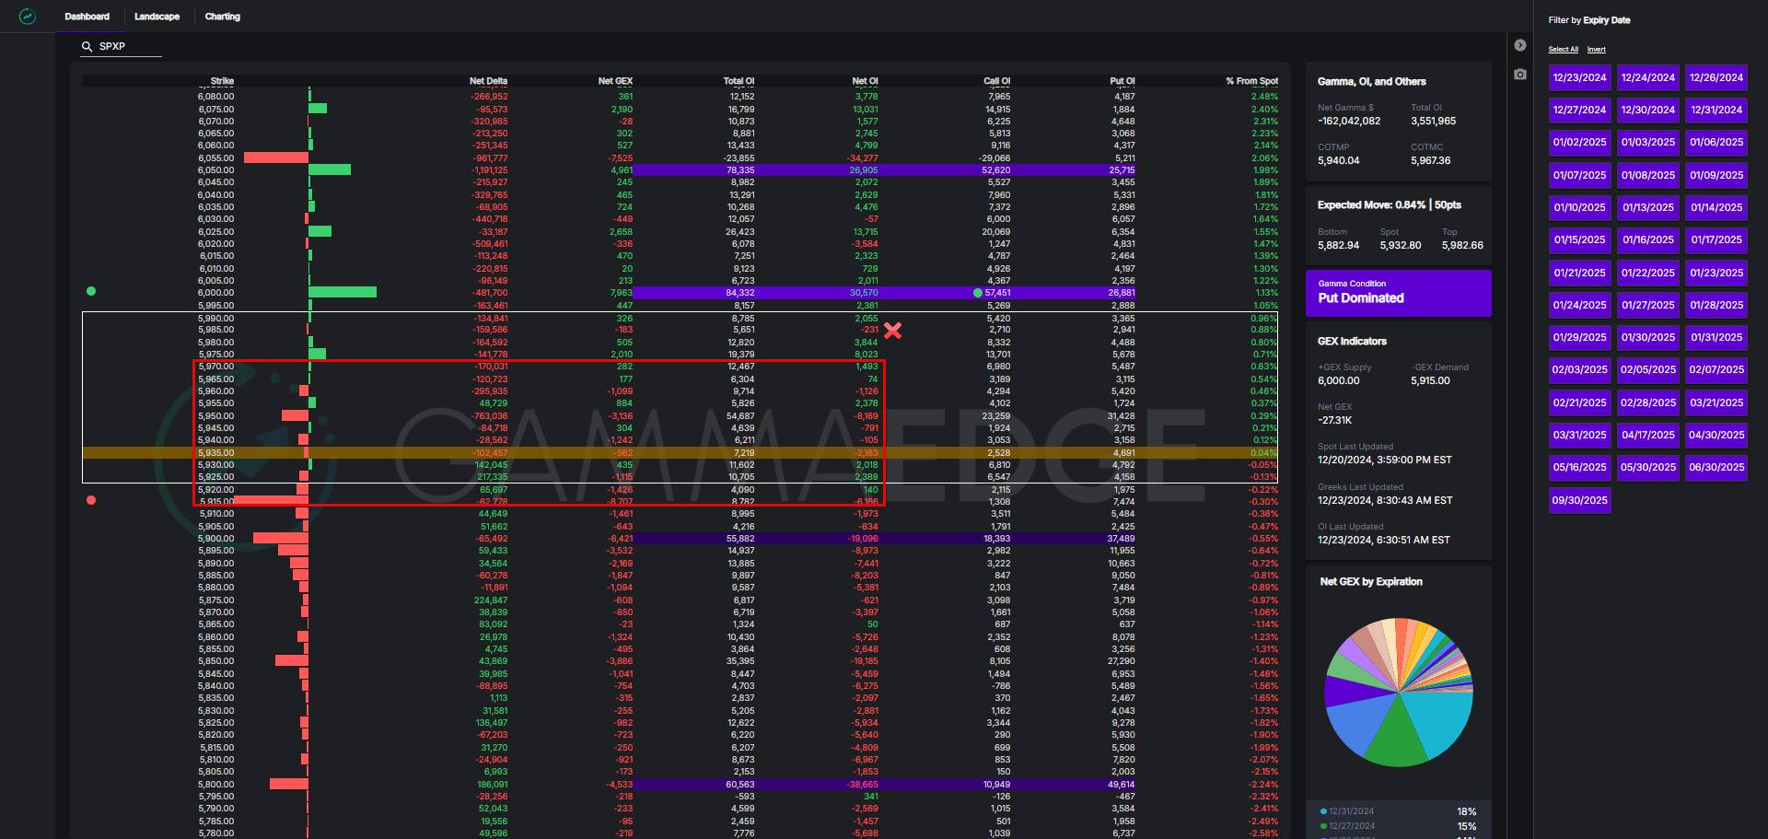Screen dimensions: 1768x839
Task: Toggle the 12/23/2024 expiry filter
Action: click(1579, 77)
